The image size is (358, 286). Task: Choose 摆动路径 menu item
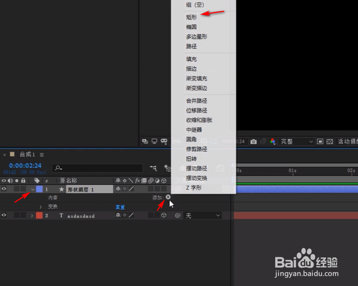click(197, 168)
